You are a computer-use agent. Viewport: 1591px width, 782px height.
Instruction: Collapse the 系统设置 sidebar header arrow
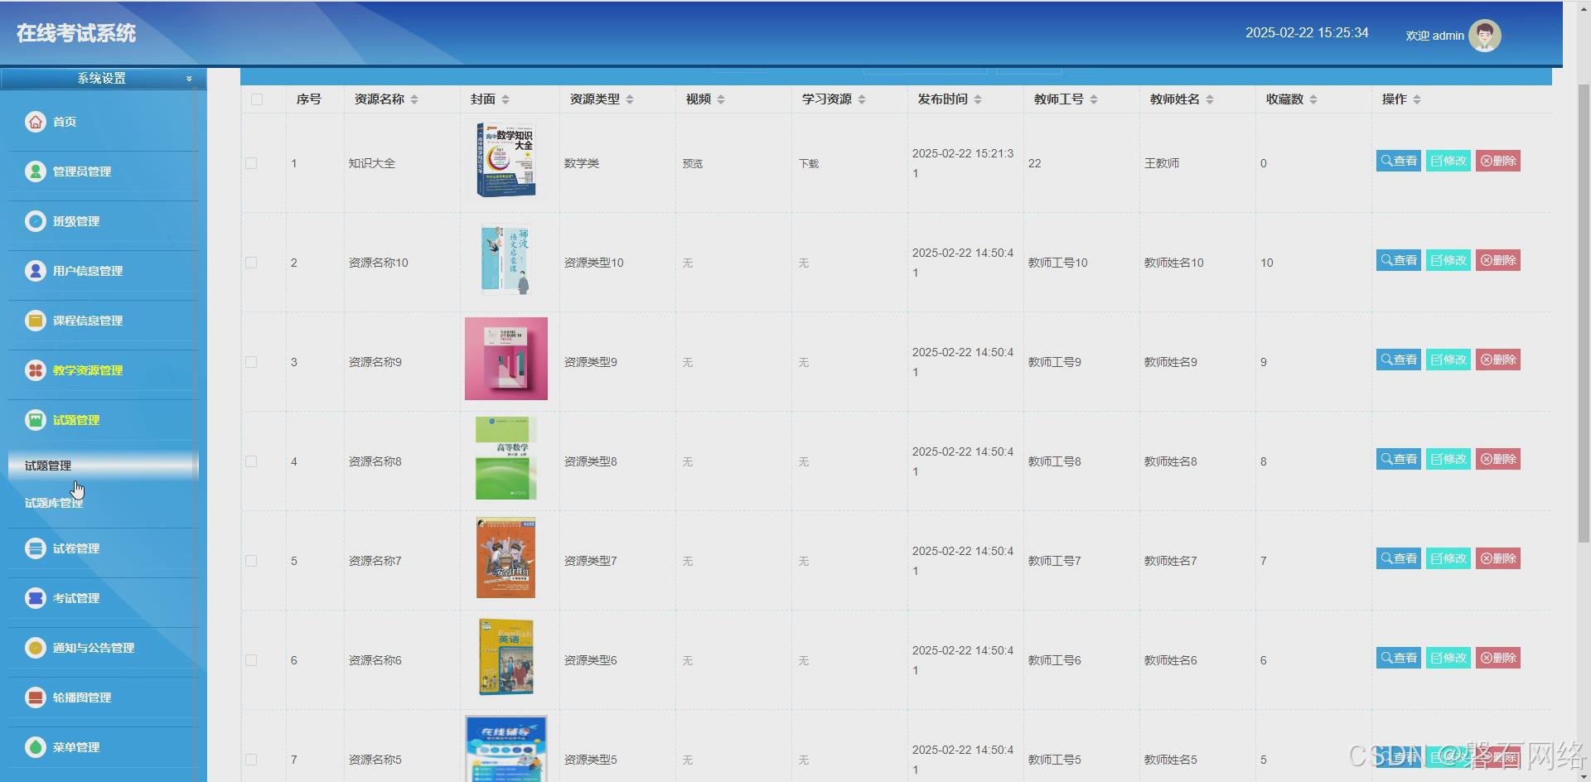pos(189,79)
